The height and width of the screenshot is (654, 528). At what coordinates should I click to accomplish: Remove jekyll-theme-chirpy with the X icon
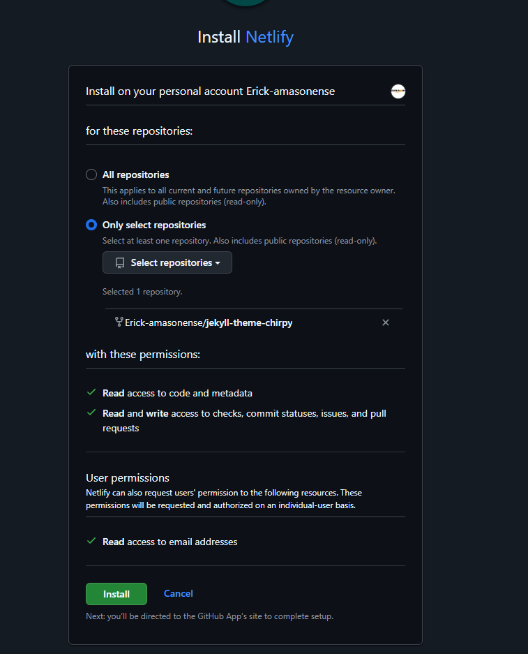[386, 322]
